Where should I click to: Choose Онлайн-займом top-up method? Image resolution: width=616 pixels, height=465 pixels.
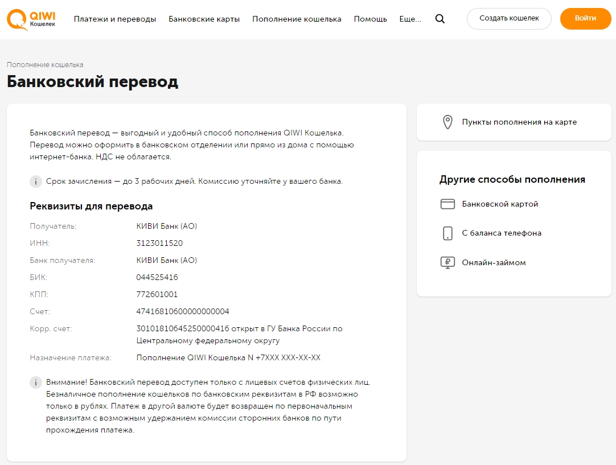tap(494, 262)
